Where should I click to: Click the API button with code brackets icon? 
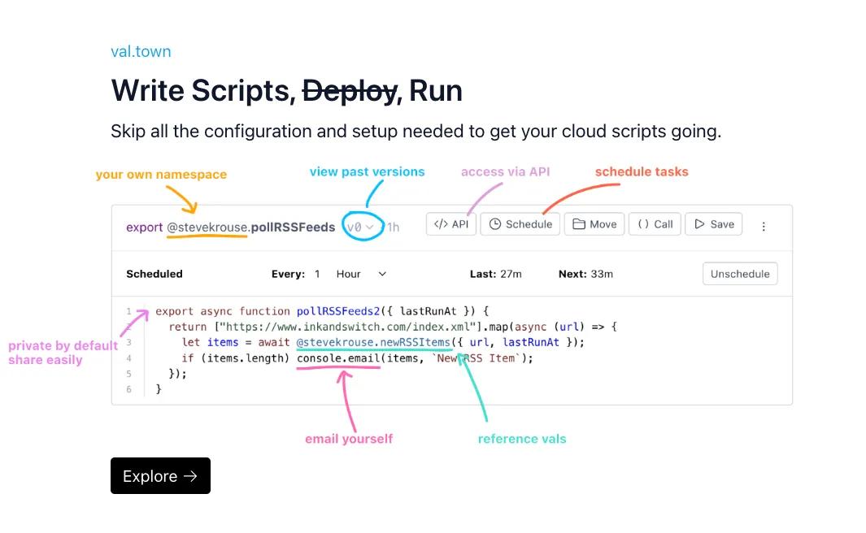click(450, 224)
